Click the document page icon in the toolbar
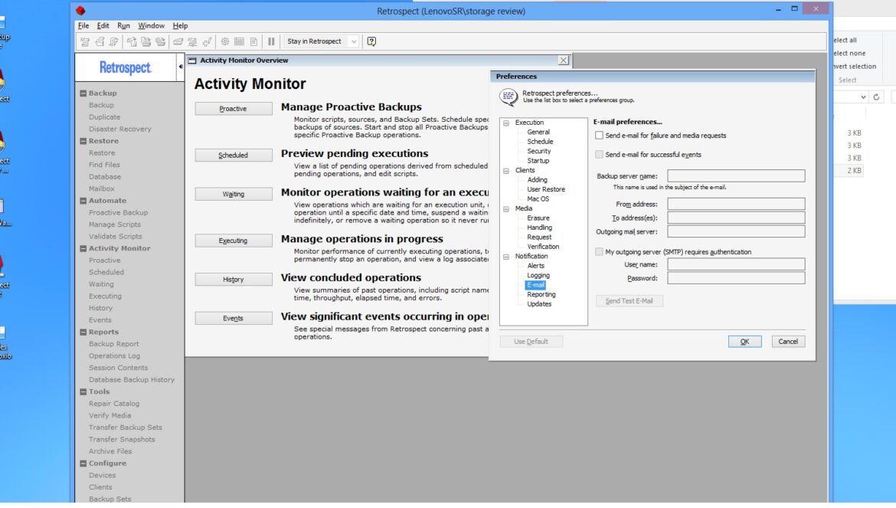The width and height of the screenshot is (896, 508). coord(253,41)
